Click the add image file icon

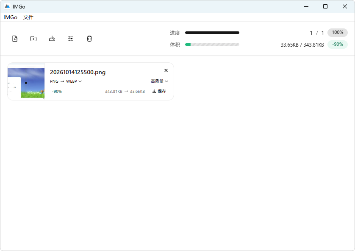point(15,39)
